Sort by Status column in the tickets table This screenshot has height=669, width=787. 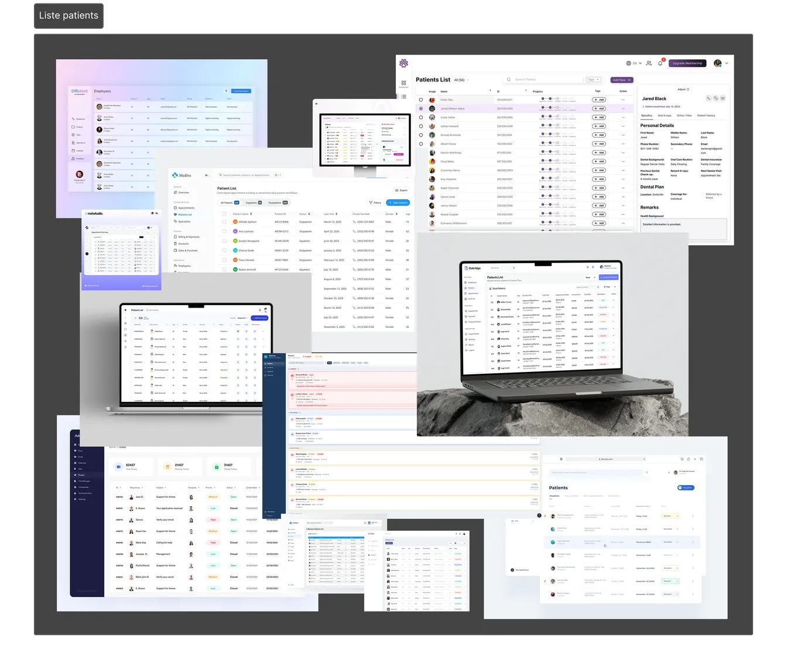231,487
